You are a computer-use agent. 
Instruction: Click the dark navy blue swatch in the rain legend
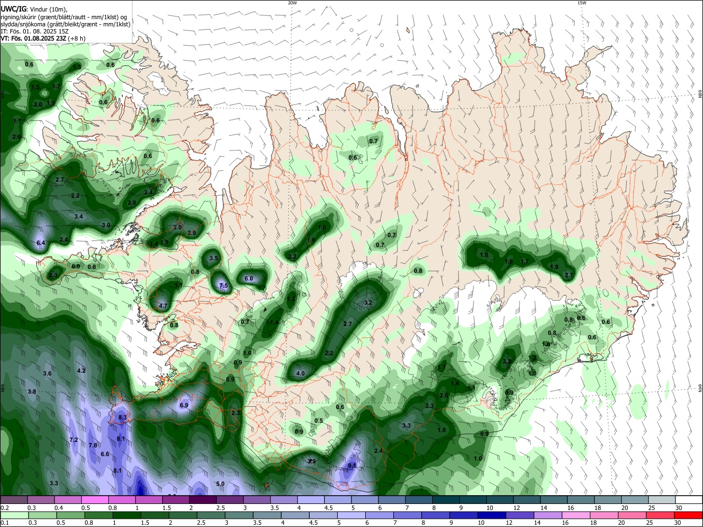point(491,515)
